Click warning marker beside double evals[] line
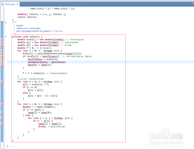The width and height of the screenshot is (194, 149). [x=2, y=39]
